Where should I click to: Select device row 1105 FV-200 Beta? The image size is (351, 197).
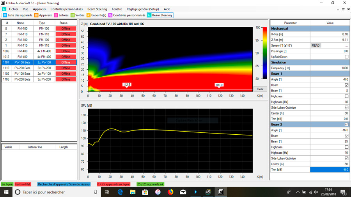(39, 79)
